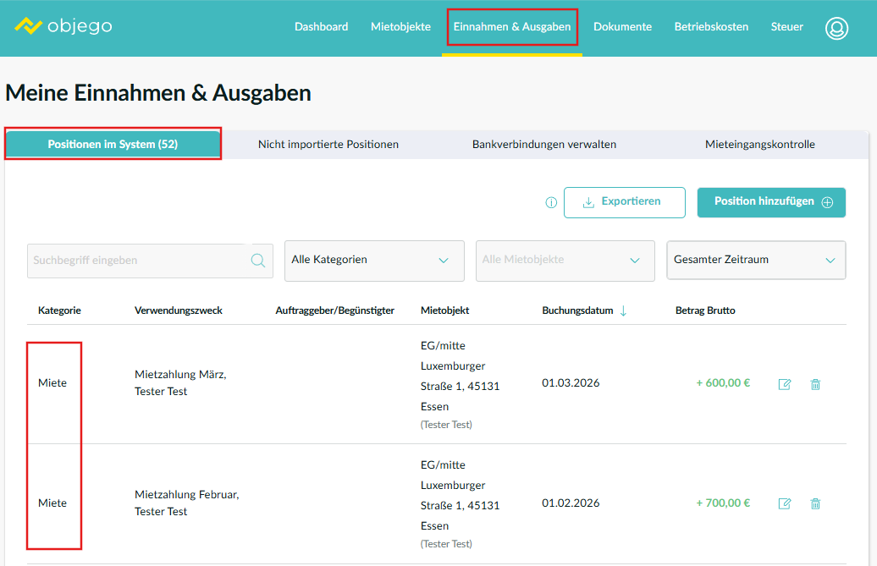This screenshot has height=566, width=877.
Task: Click the Exportieren button
Action: coord(624,202)
